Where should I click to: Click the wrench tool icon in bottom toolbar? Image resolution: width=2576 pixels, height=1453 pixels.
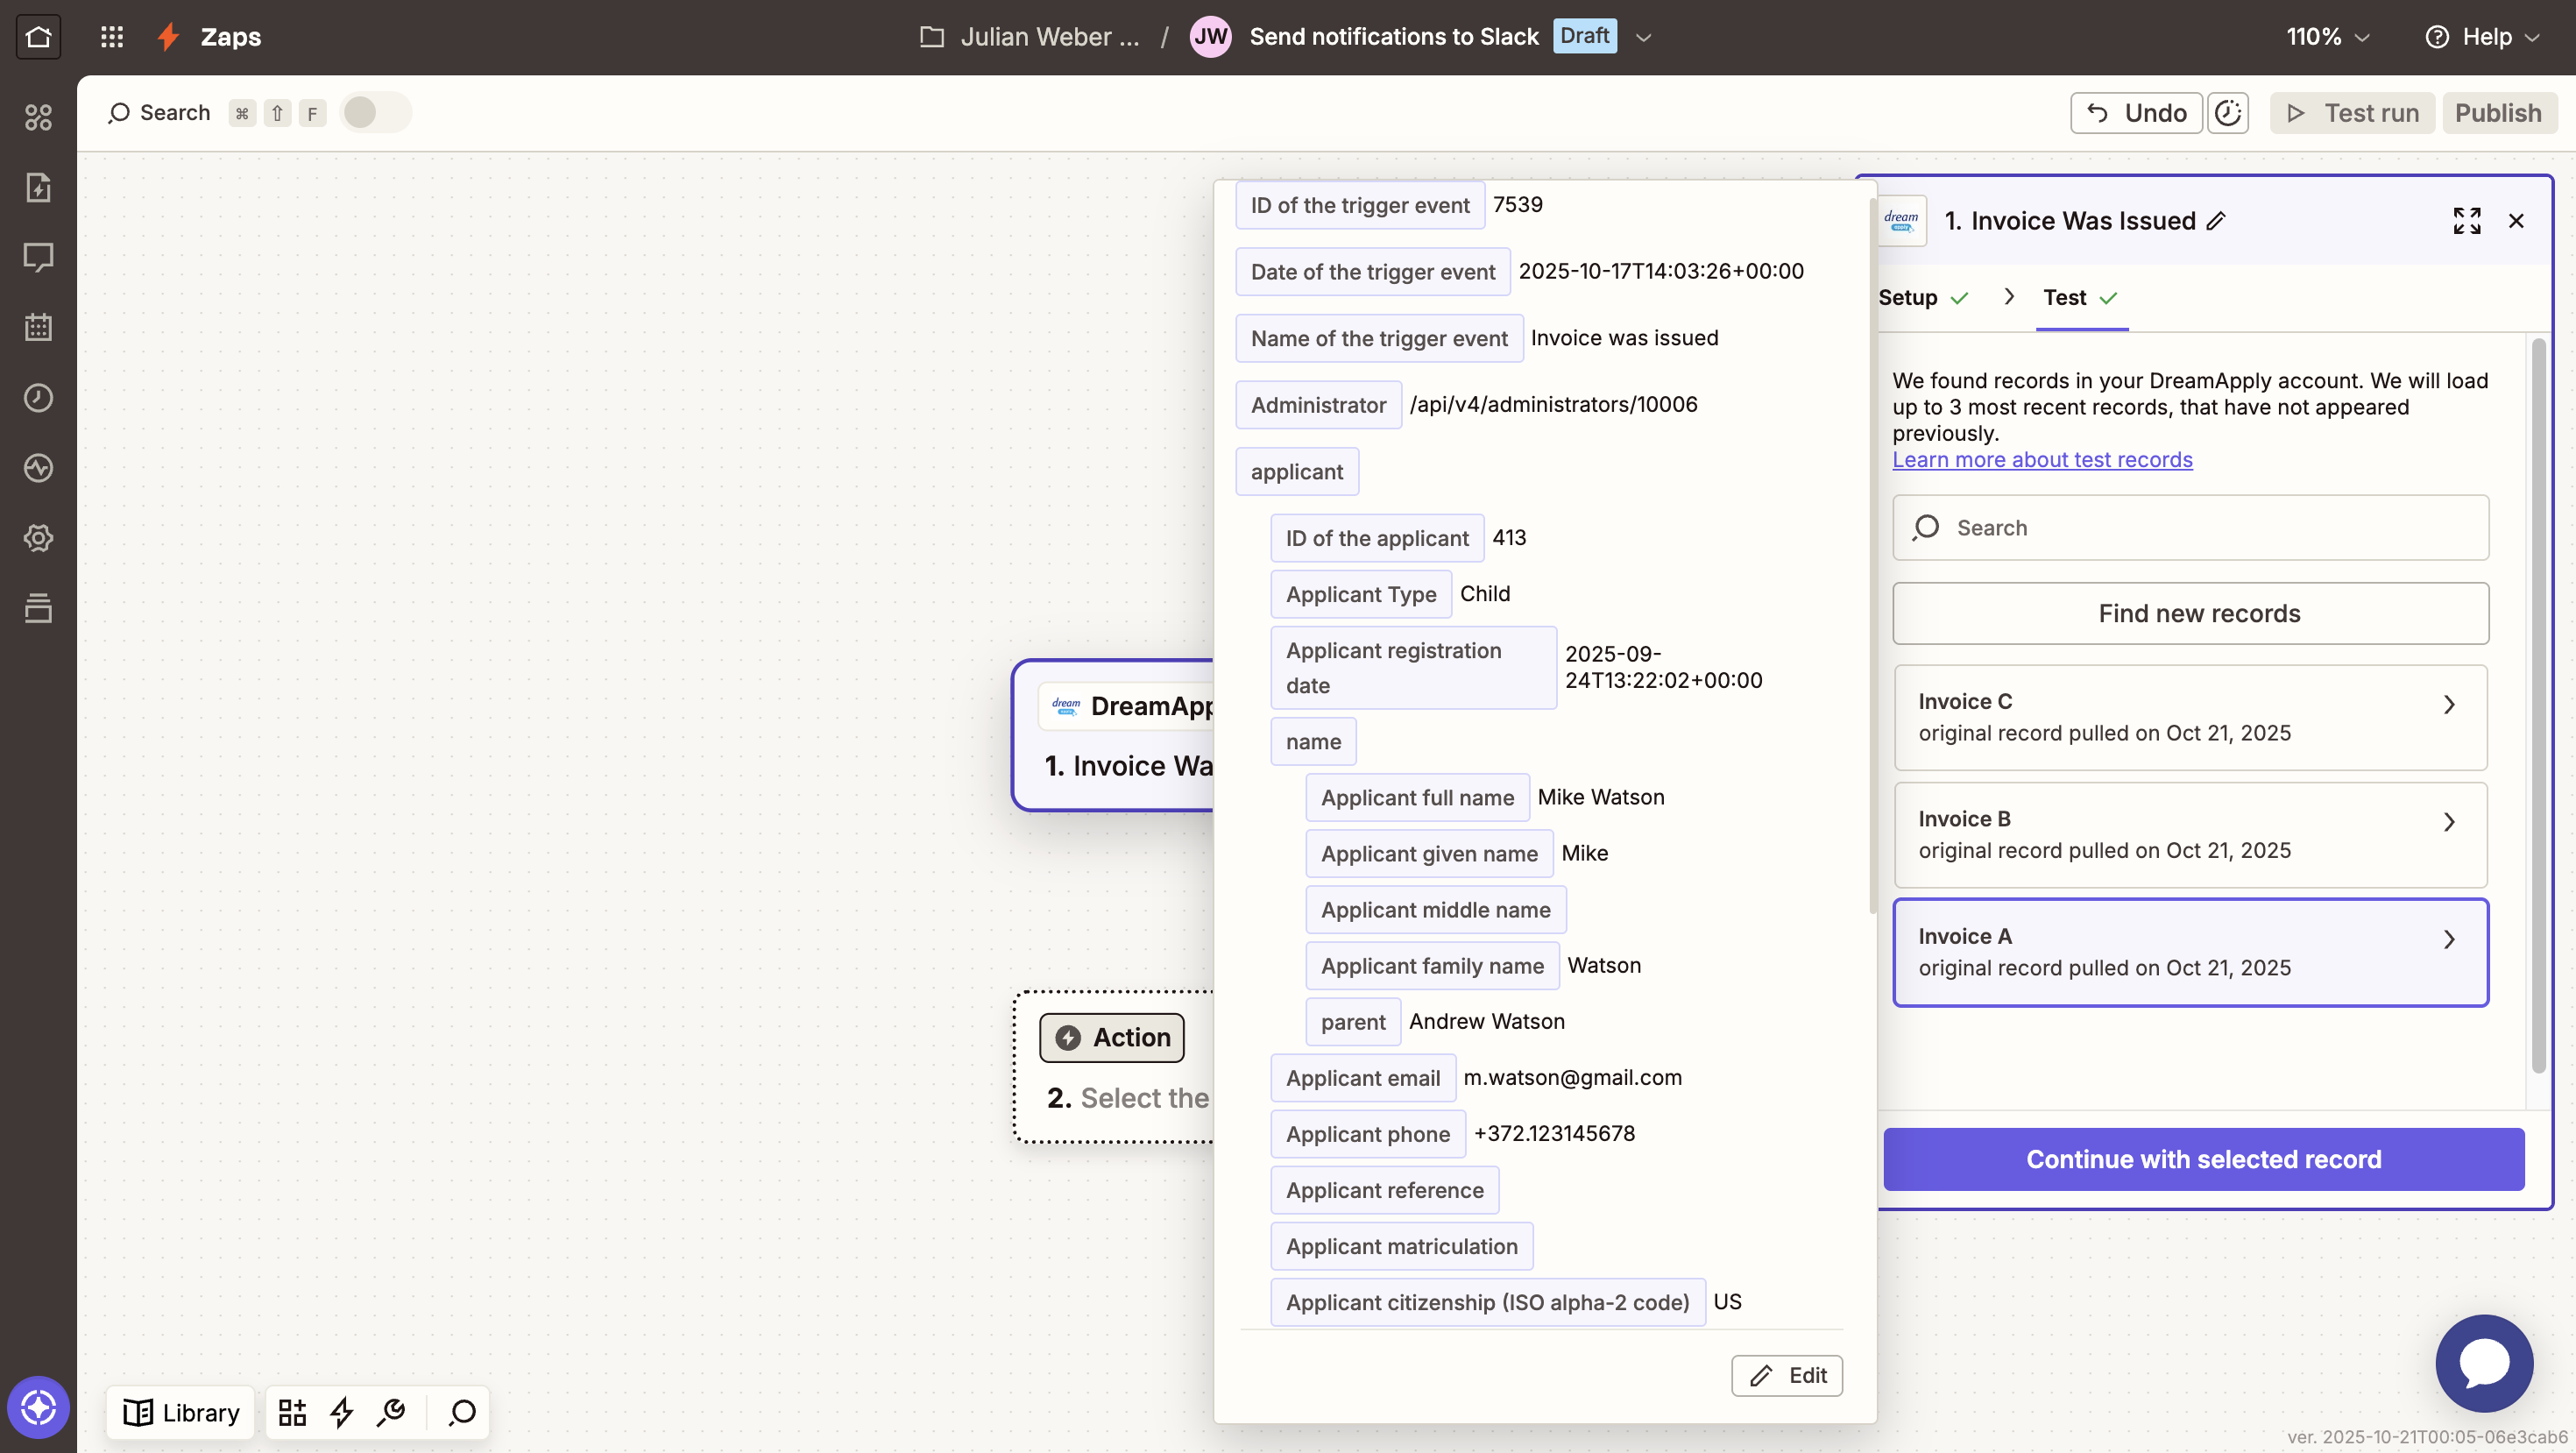pos(391,1412)
